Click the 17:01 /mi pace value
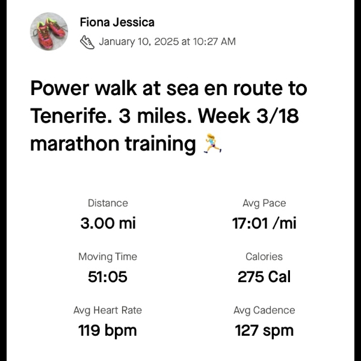This screenshot has width=361, height=361. tap(264, 223)
